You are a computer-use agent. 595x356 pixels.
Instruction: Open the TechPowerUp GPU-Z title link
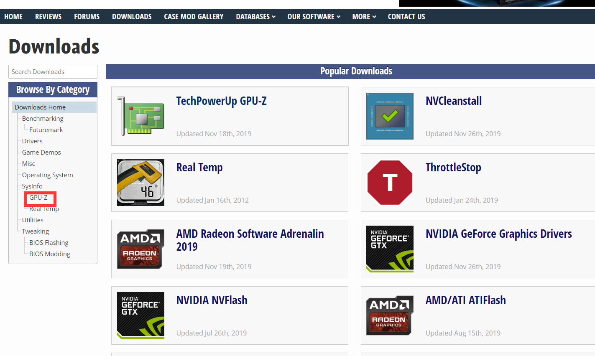(x=221, y=101)
